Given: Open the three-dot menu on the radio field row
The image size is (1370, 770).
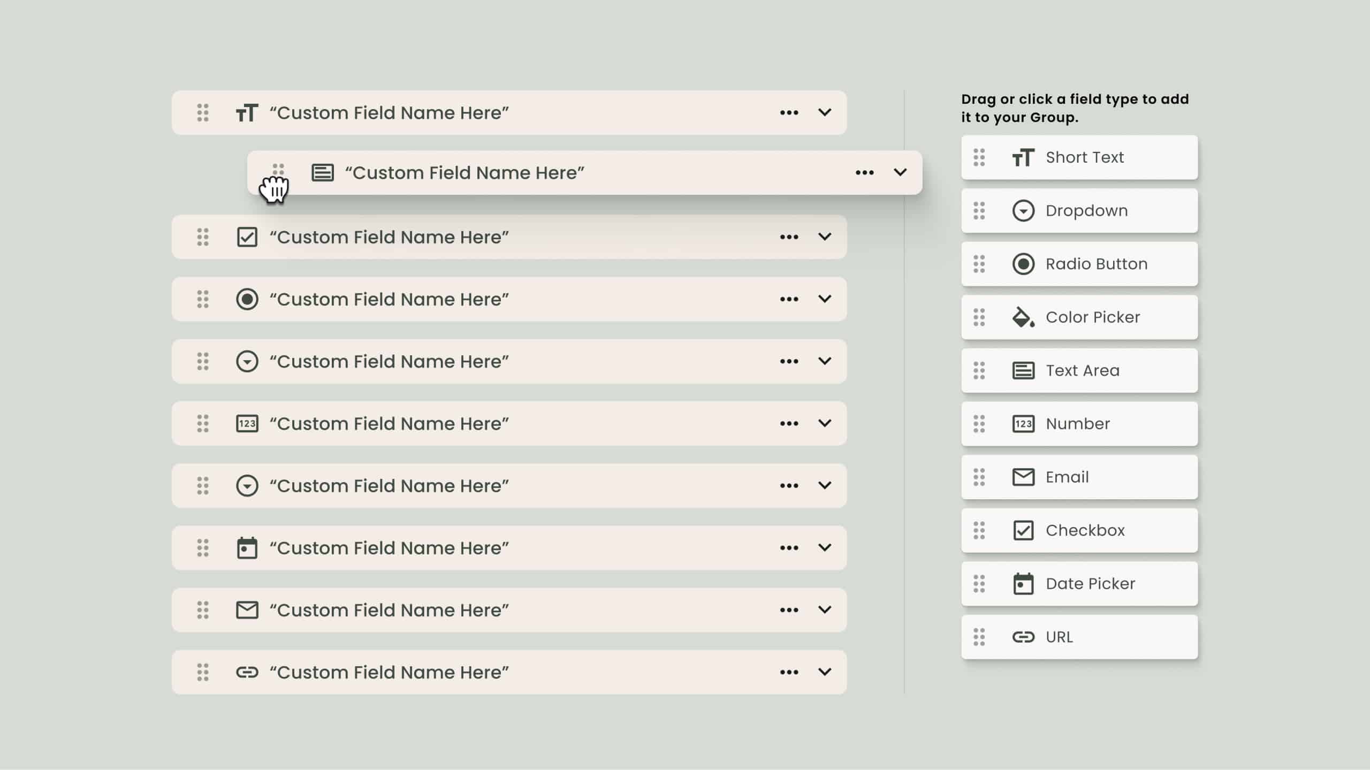Looking at the screenshot, I should click(x=789, y=299).
